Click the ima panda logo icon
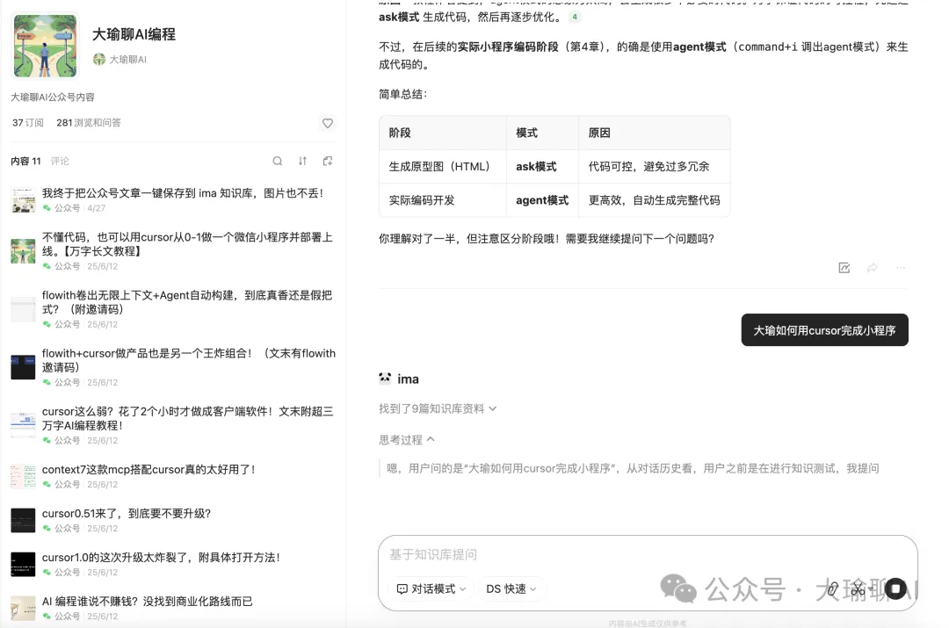 coord(385,379)
